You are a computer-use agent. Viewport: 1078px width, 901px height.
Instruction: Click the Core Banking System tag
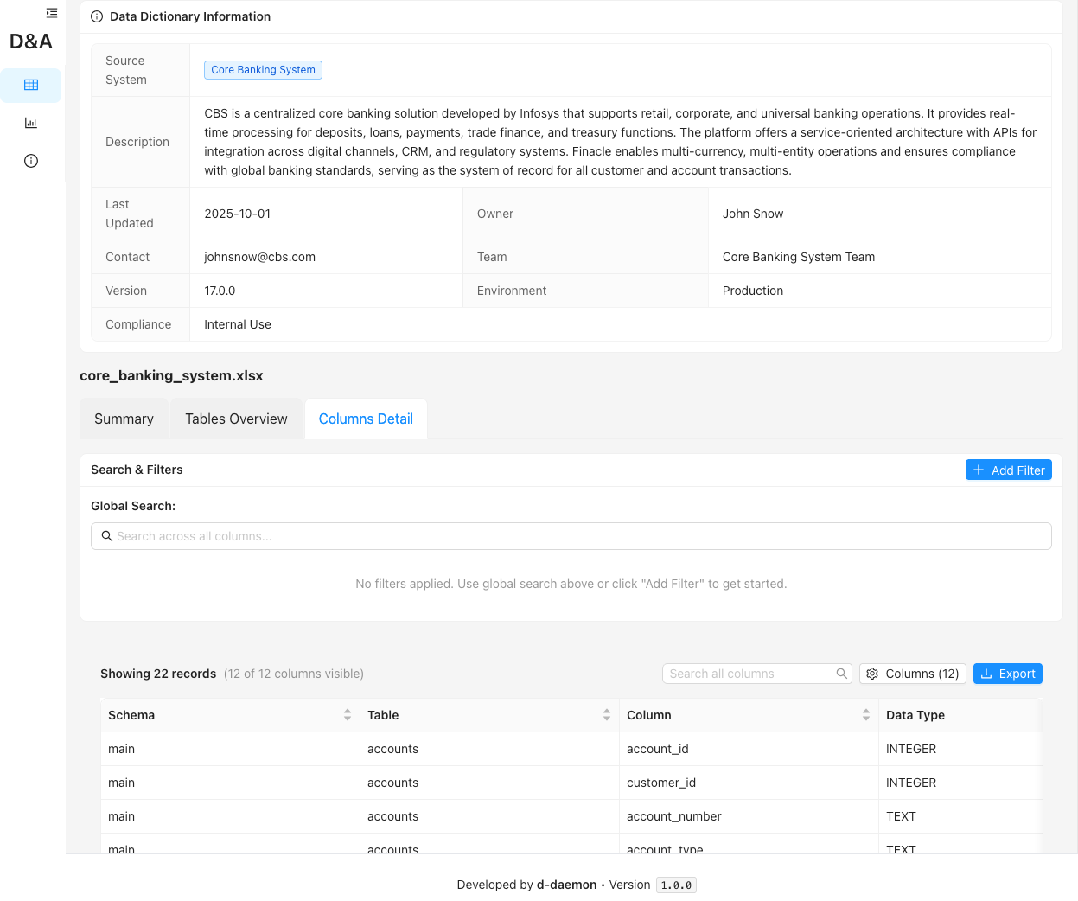pos(263,70)
